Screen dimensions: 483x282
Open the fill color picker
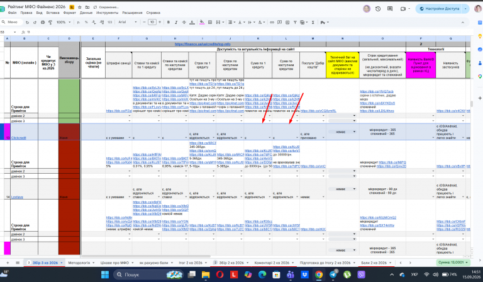click(x=202, y=22)
